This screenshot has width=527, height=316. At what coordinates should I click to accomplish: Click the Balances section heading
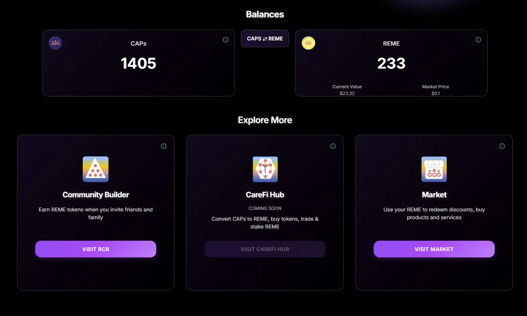click(x=265, y=14)
